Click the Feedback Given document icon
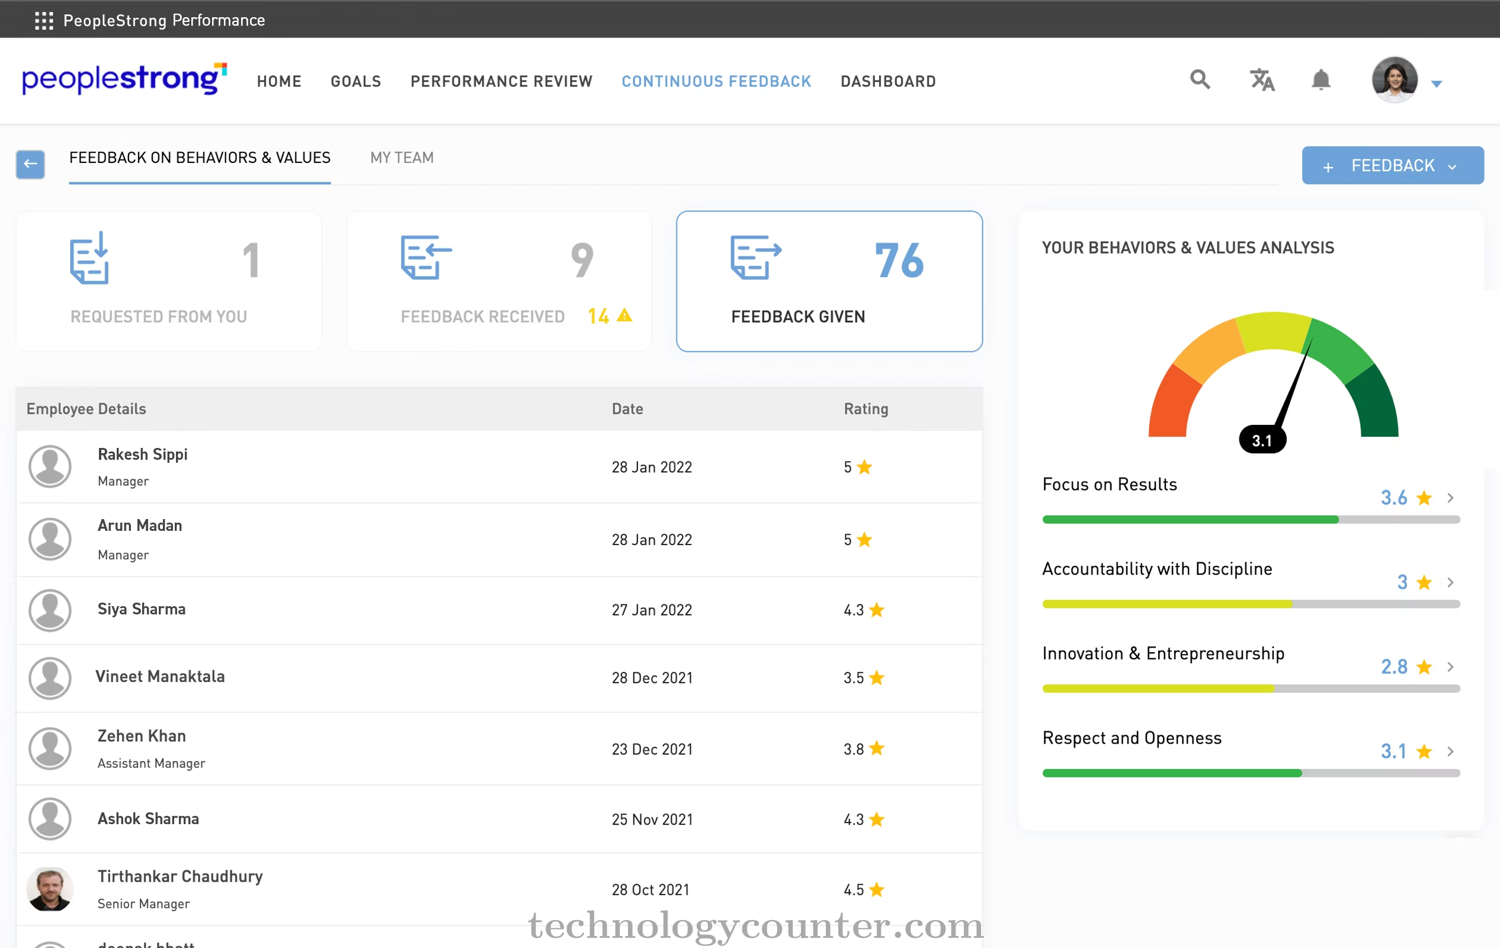1500x948 pixels. pos(755,257)
